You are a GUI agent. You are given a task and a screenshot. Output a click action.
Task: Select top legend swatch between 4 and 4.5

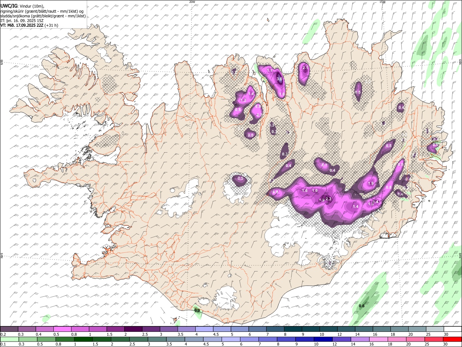[x=204, y=329]
